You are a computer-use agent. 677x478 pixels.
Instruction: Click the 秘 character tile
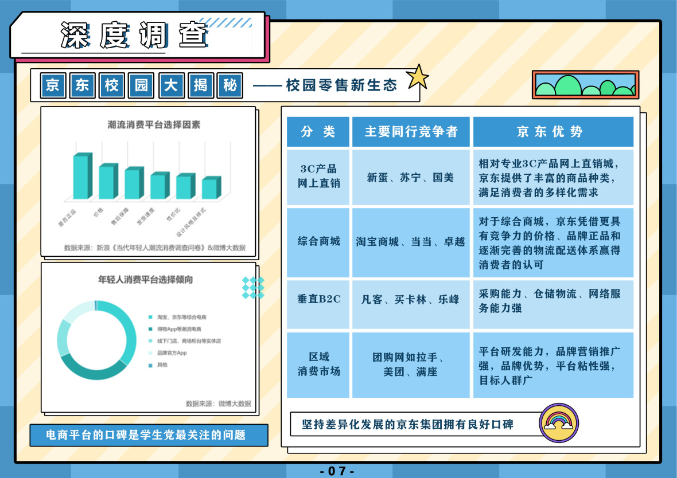(229, 85)
